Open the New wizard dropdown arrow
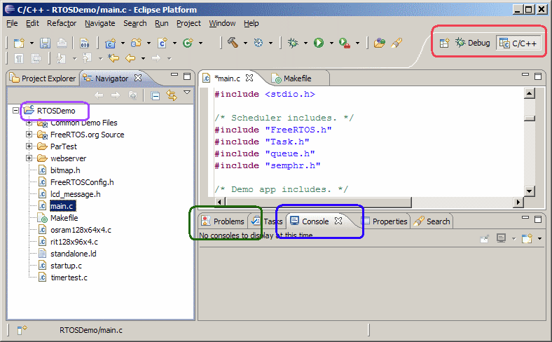Viewport: 552px width, 342px height. tap(32, 43)
